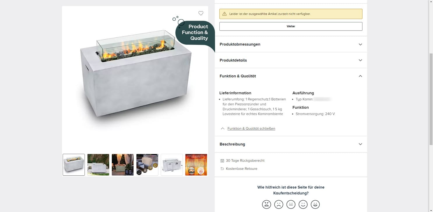Select the sad face rating icon
This screenshot has height=212, width=433.
click(x=279, y=204)
